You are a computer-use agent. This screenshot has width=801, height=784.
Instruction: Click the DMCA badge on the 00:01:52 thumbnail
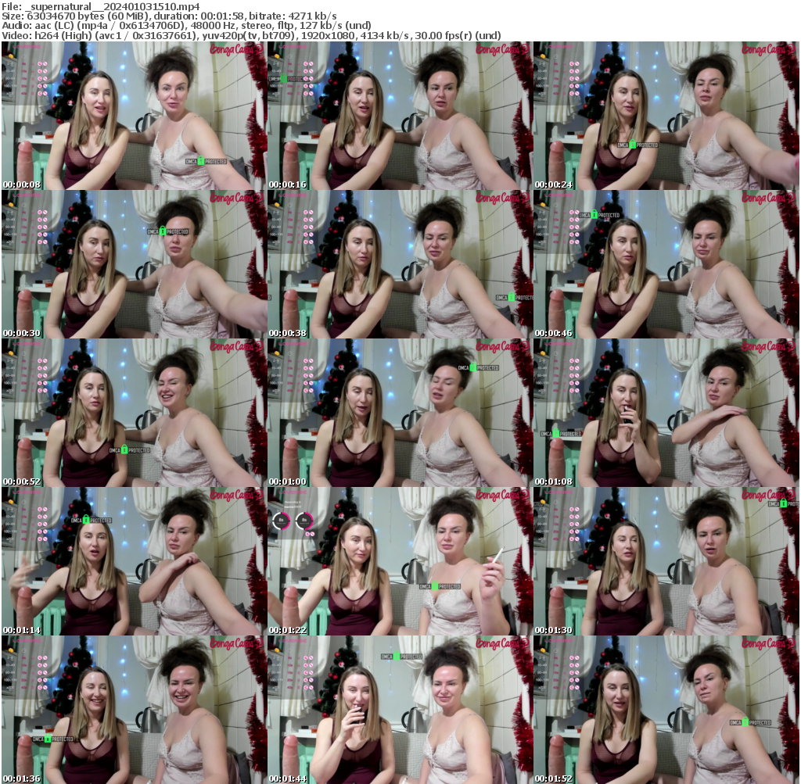pos(751,723)
